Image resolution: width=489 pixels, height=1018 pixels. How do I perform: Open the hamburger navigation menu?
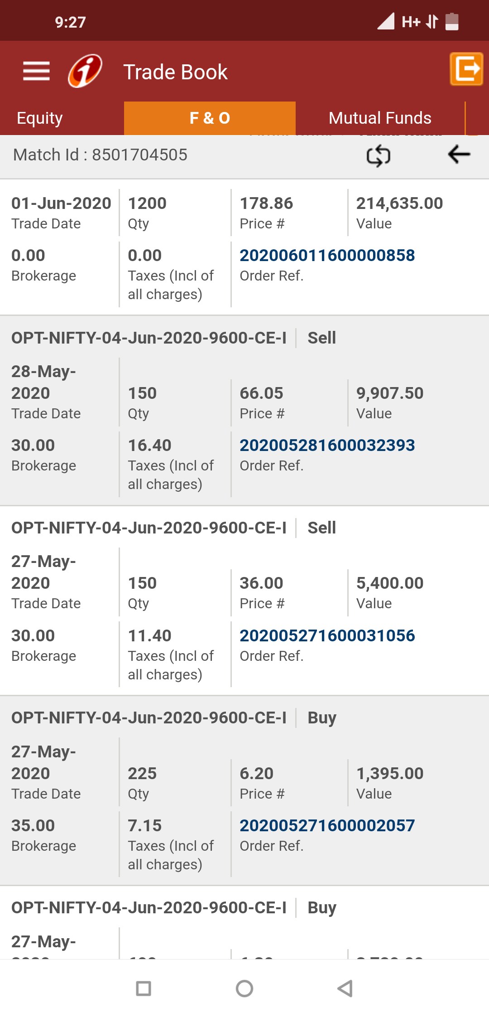point(36,71)
